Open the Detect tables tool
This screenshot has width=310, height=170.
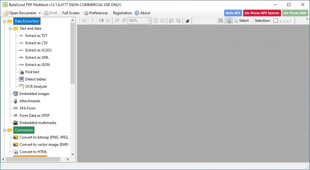(x=35, y=79)
